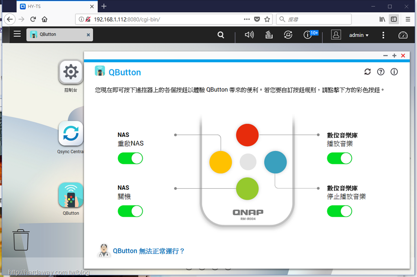Viewport: 417px width, 277px height.
Task: Open the QTS more options three-dot menu
Action: (383, 35)
